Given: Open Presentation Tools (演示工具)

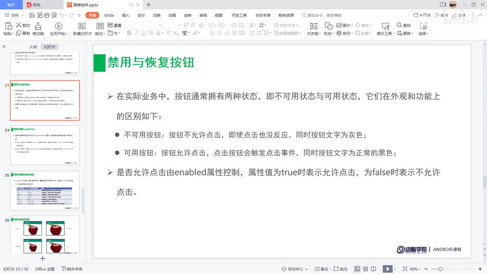Looking at the screenshot, I should pyautogui.click(x=385, y=29).
